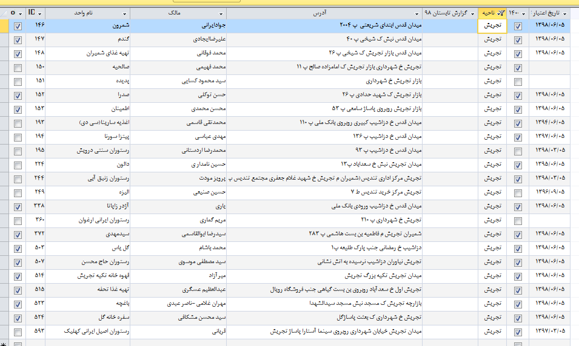This screenshot has height=346, width=579.
Task: Open the ۱۴۰۰ column dropdown arrow
Action: coord(524,14)
